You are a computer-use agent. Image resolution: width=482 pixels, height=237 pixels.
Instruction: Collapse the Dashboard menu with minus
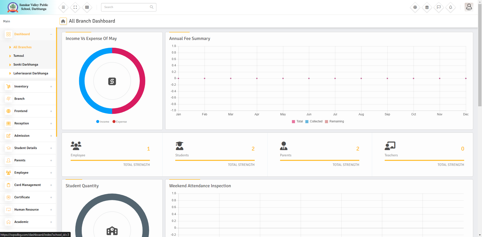point(51,34)
